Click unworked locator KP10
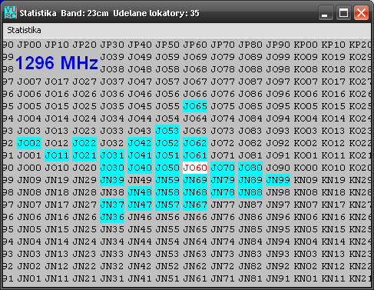Screen dimensions: 374x290 pos(333,45)
